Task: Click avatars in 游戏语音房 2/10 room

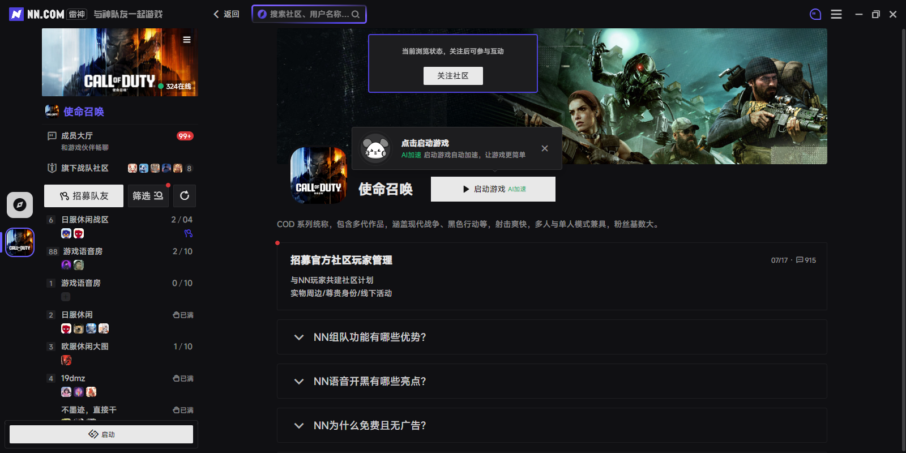Action: coord(72,265)
